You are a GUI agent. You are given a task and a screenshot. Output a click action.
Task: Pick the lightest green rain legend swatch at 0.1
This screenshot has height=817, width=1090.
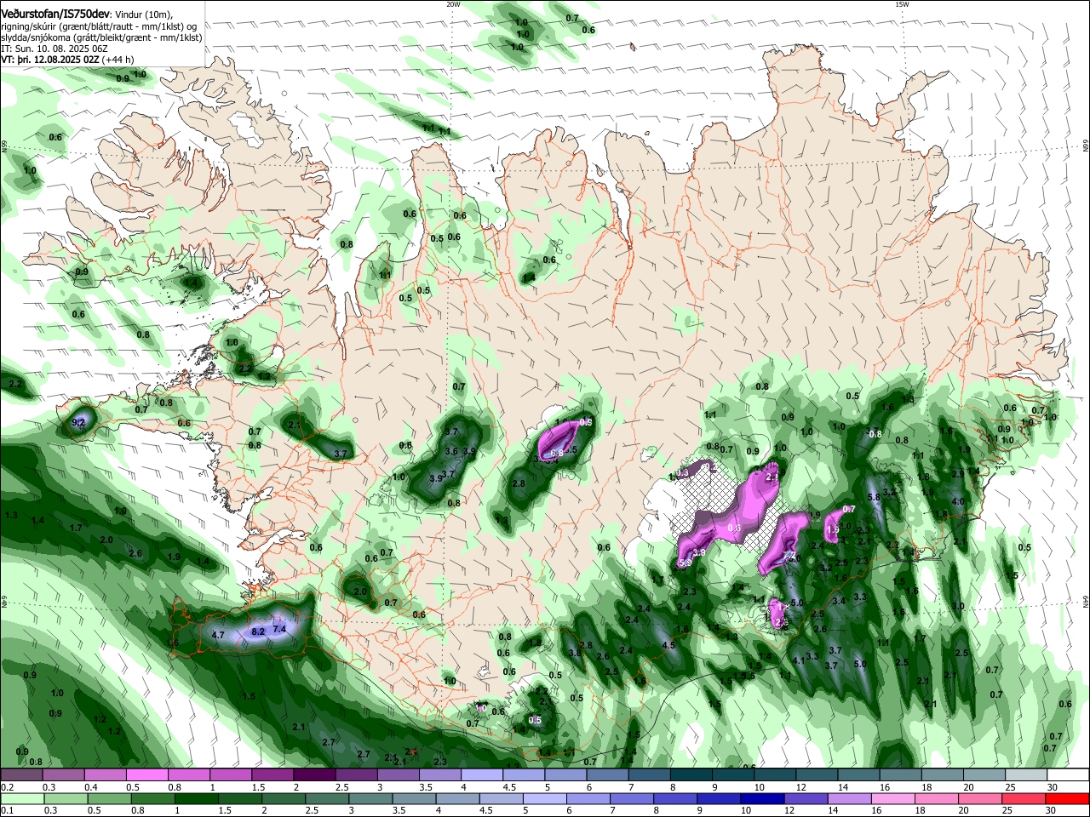click(21, 798)
